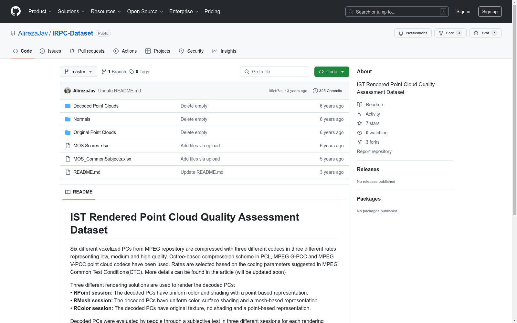Click the MOS Scores.xlsx file icon
The height and width of the screenshot is (323, 517).
[x=68, y=146]
